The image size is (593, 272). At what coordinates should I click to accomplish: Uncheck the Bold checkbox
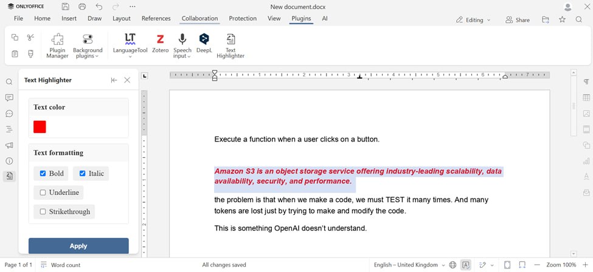43,174
